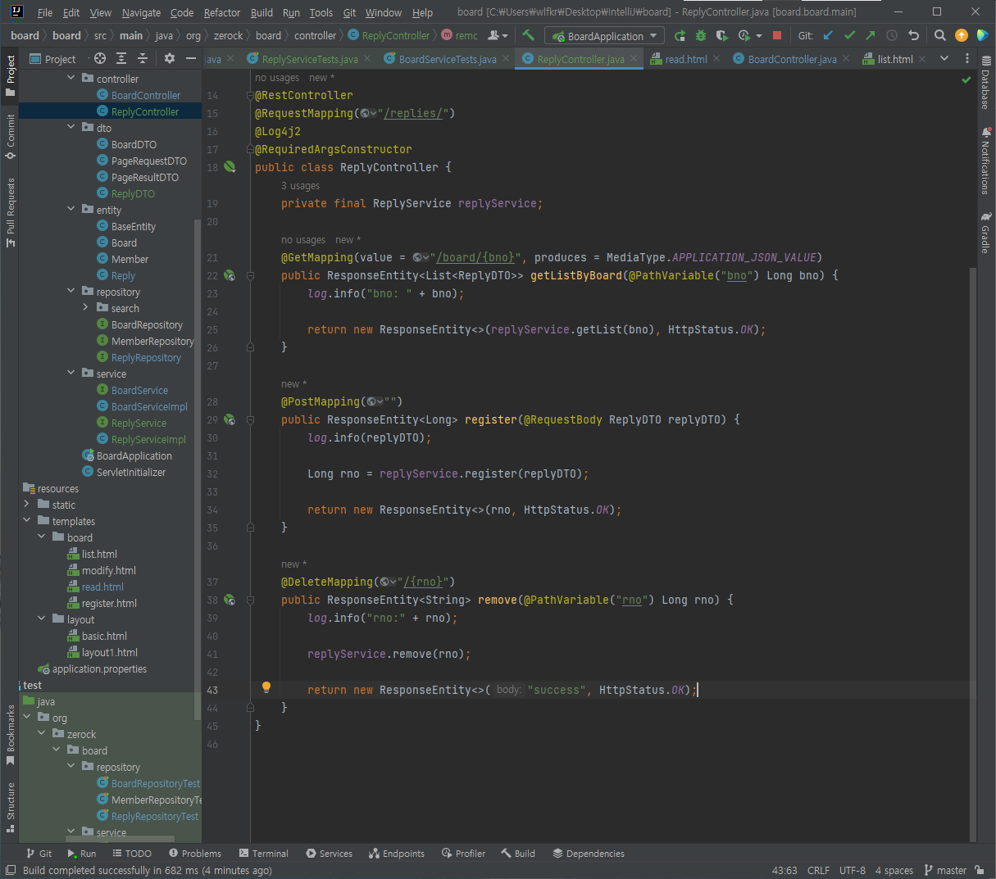Open the Dependencies tool window
This screenshot has height=879, width=996.
[589, 853]
